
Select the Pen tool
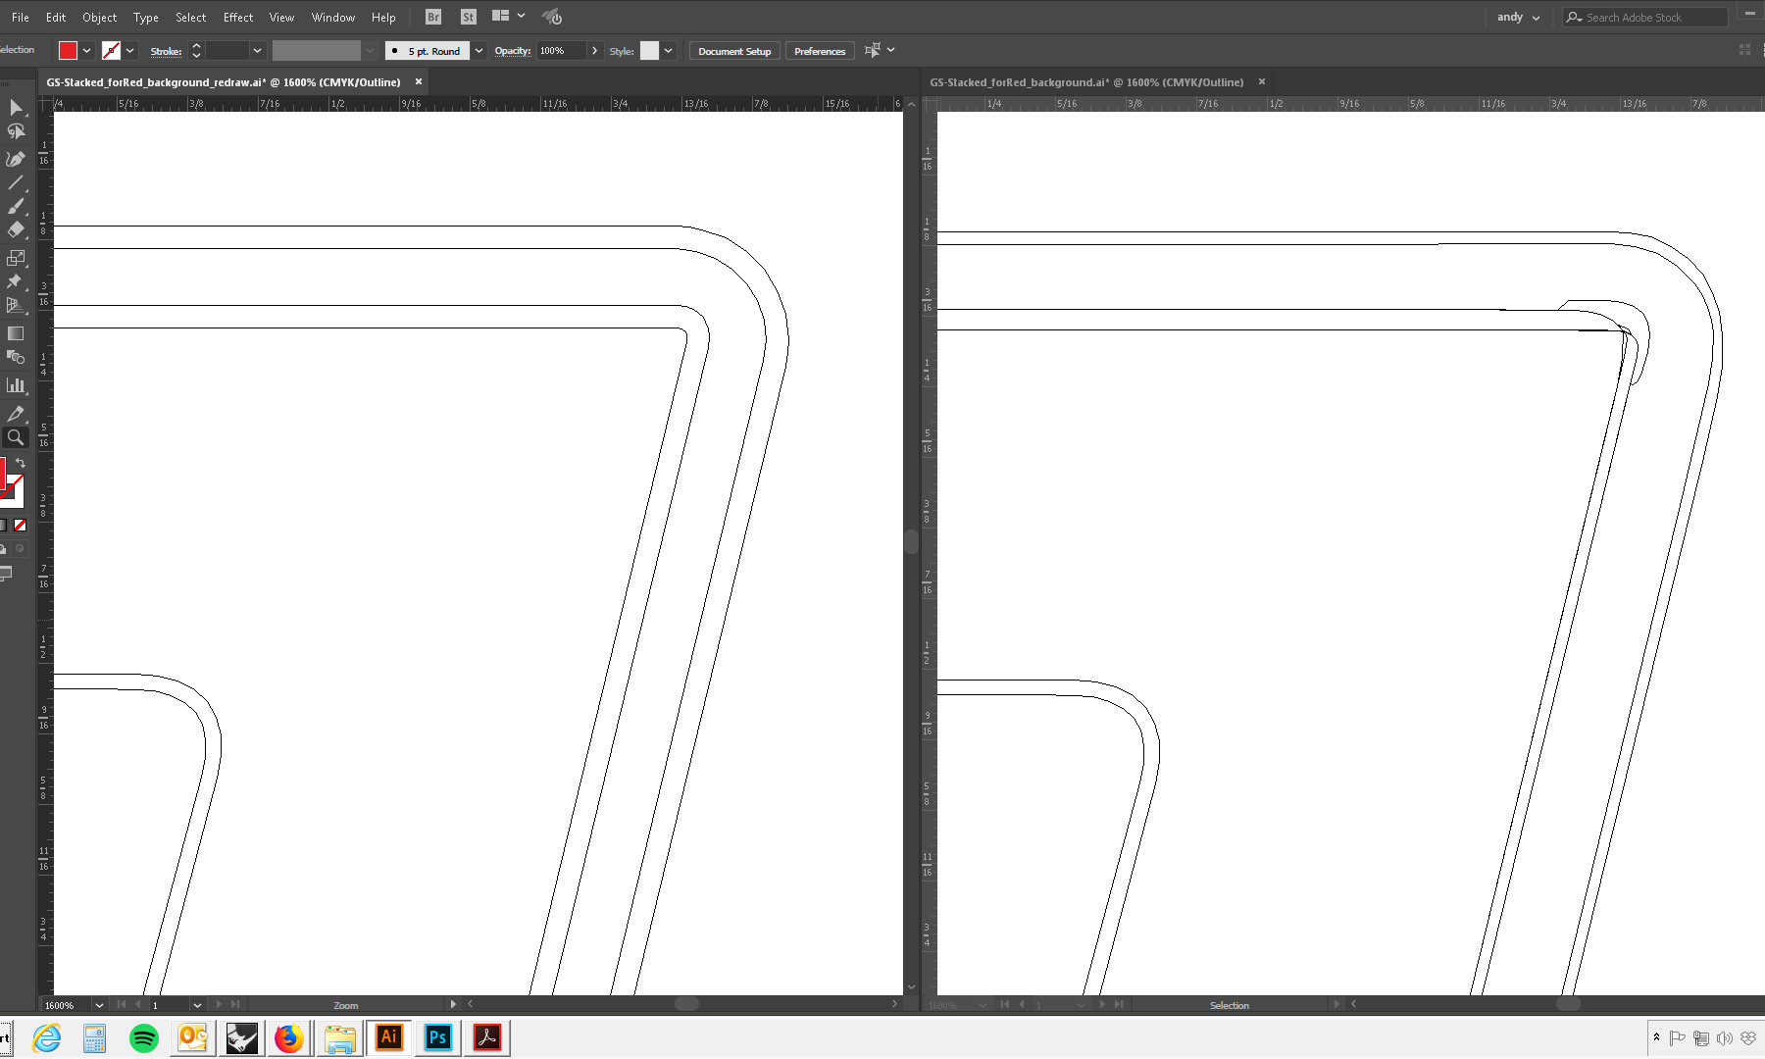click(x=16, y=158)
